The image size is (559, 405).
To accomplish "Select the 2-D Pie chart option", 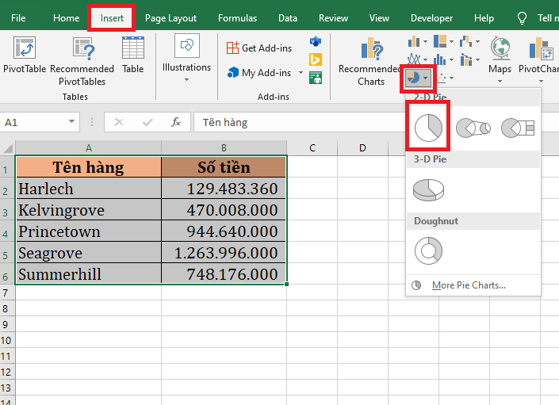I will [428, 127].
